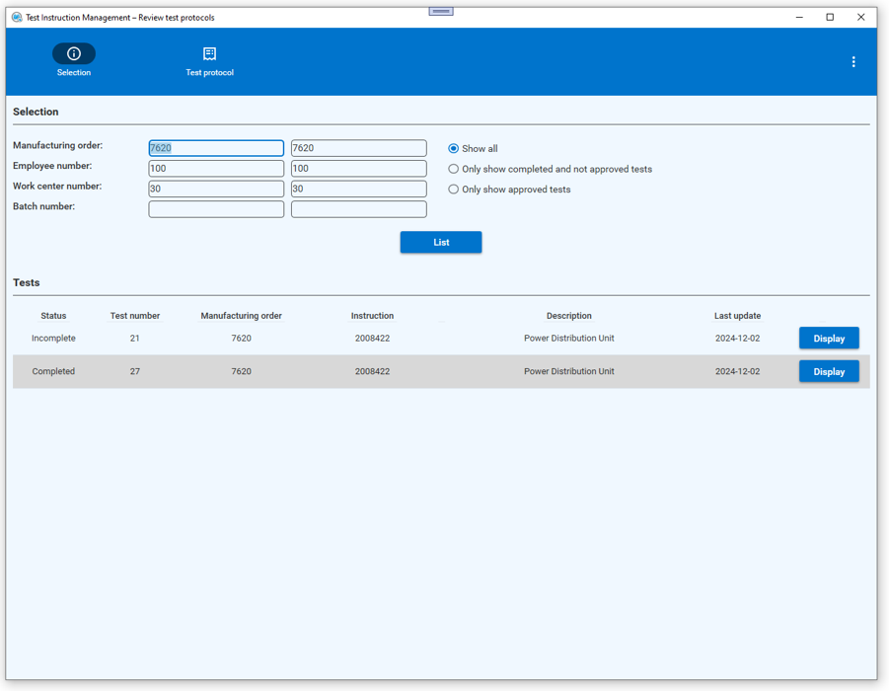889x691 pixels.
Task: Click manufacturing order 7620 in Completed row
Action: coord(241,371)
